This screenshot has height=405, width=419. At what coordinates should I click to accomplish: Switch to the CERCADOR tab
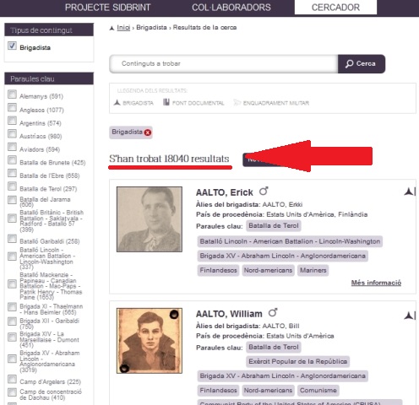click(x=335, y=8)
